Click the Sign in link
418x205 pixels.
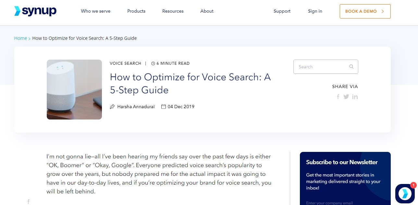[314, 11]
